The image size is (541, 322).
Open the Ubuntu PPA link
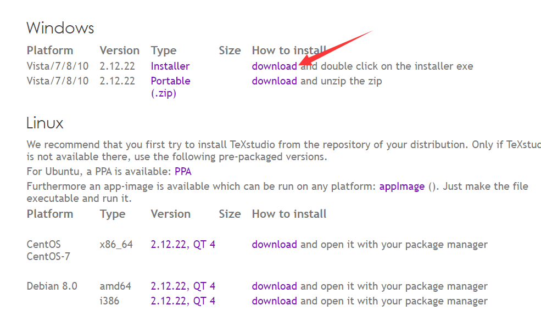point(183,172)
